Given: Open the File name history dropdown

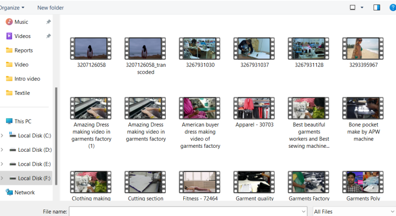Looking at the screenshot, I should 303,211.
